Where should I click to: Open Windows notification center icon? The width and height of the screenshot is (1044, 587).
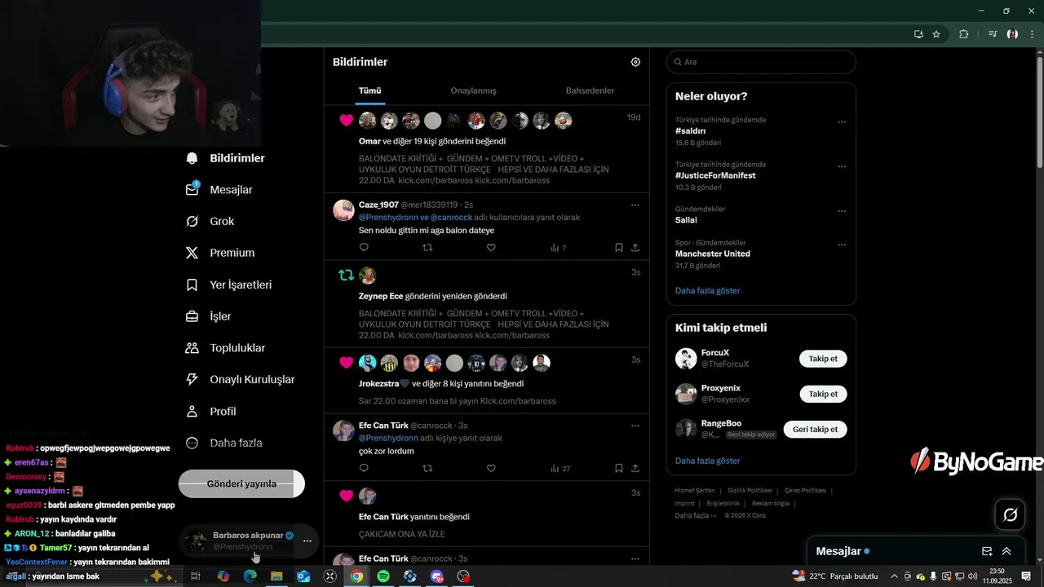coord(1026,576)
